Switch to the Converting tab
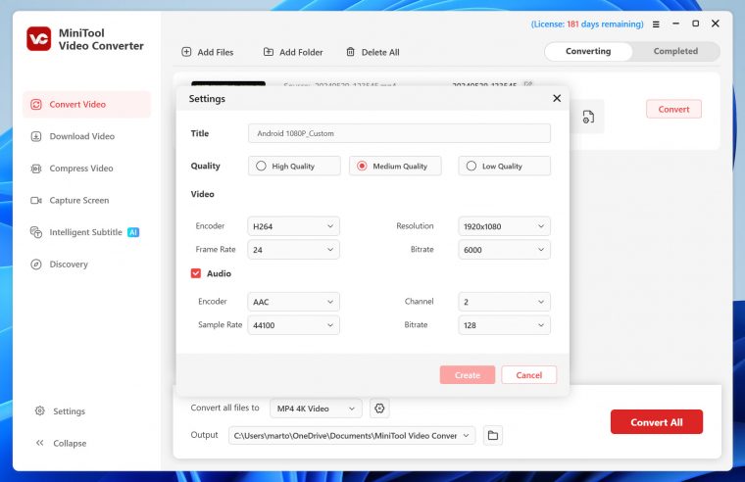745x482 pixels. tap(588, 52)
